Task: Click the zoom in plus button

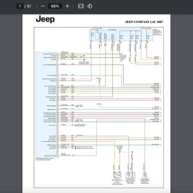Action: point(67,6)
